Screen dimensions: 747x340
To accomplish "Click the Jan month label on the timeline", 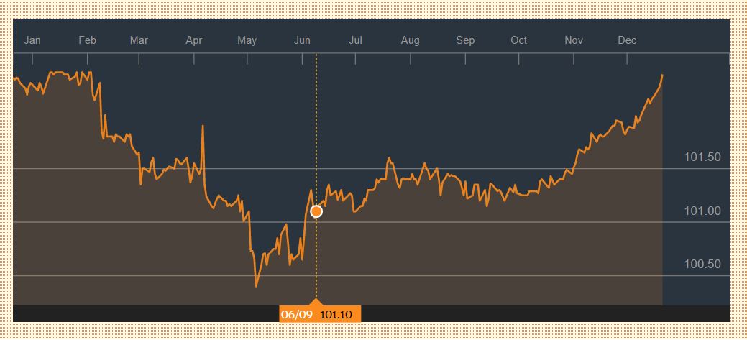I will [32, 40].
